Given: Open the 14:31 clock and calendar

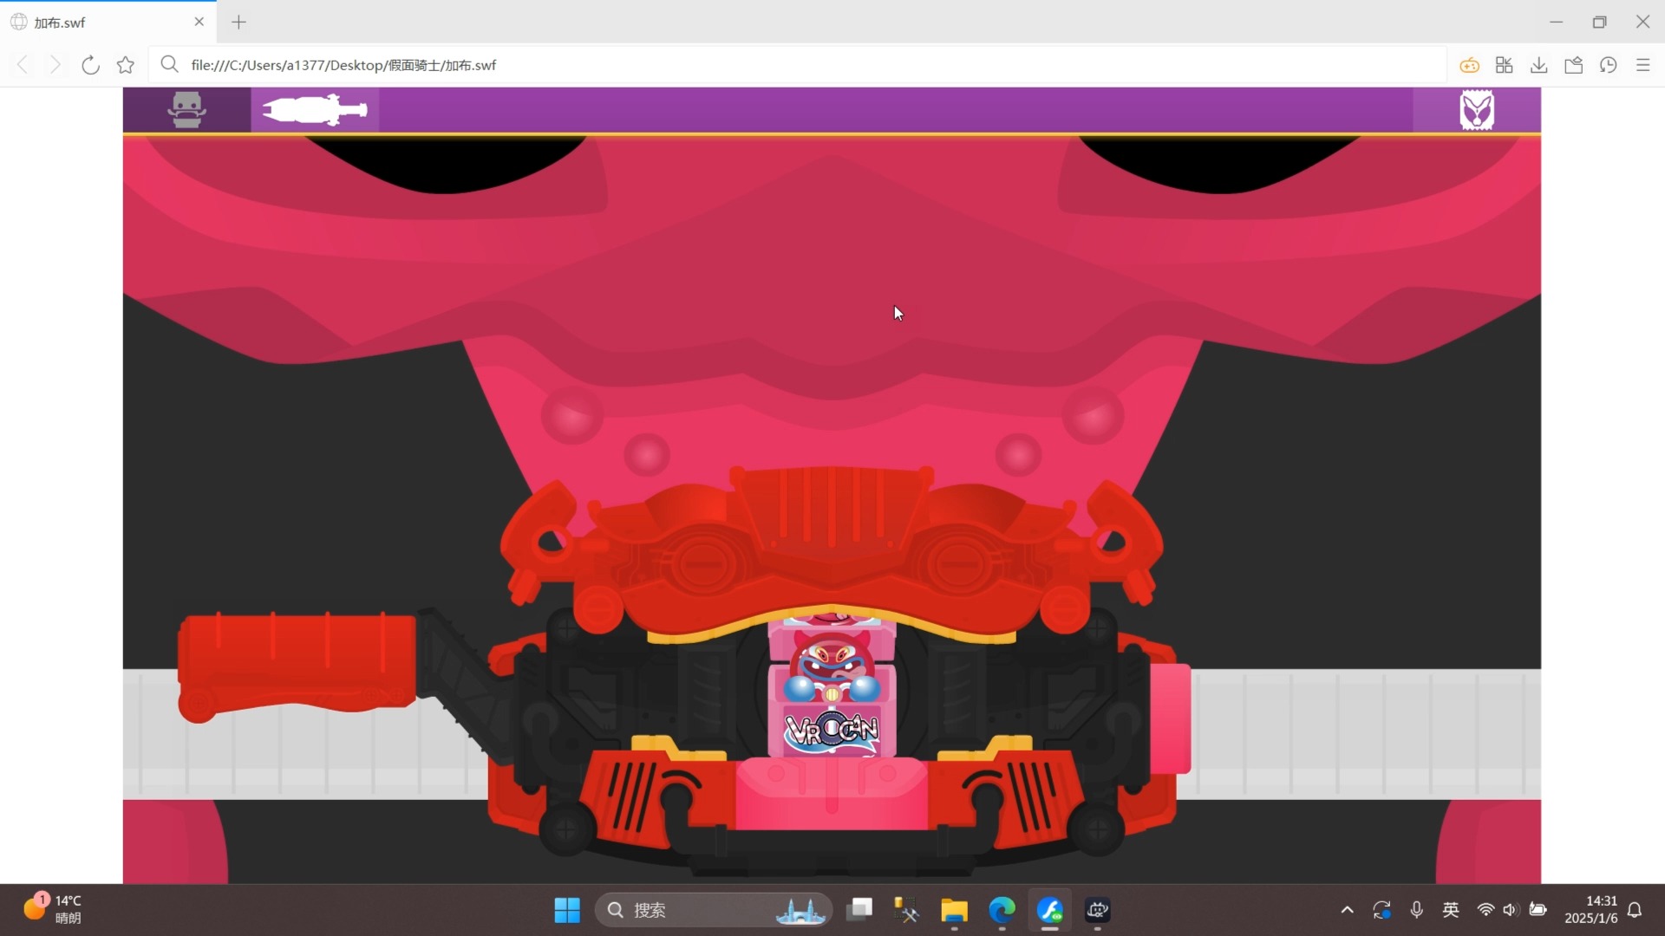Looking at the screenshot, I should pyautogui.click(x=1590, y=909).
